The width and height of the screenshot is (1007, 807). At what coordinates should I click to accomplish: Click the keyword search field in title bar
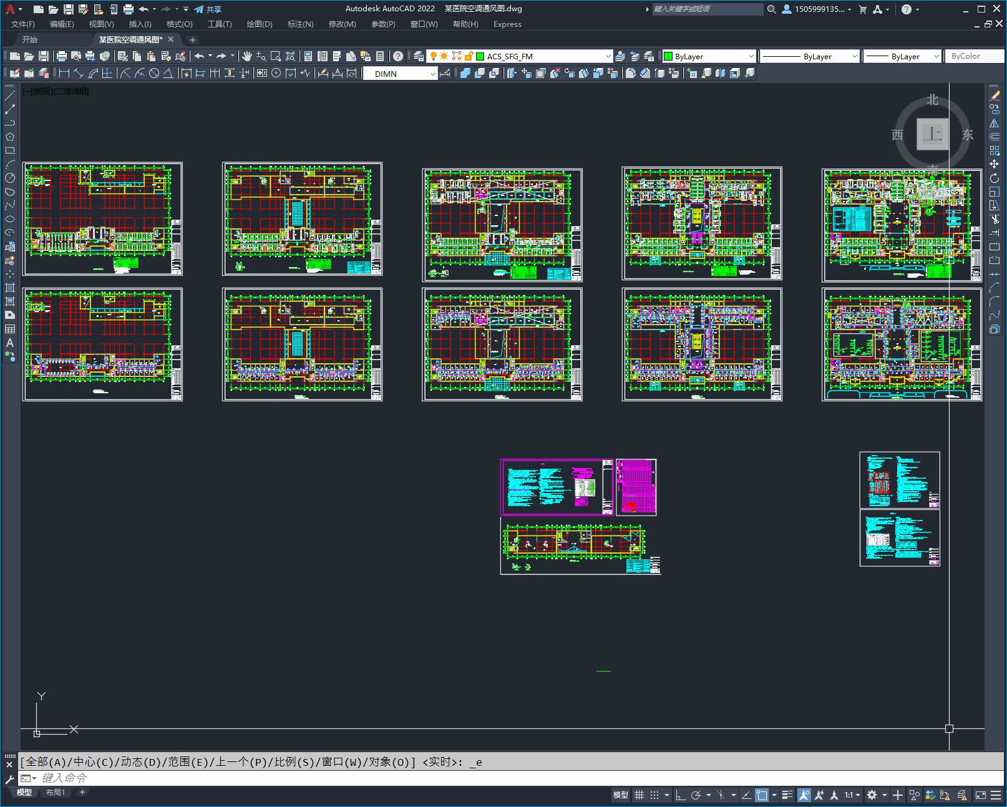coord(708,9)
